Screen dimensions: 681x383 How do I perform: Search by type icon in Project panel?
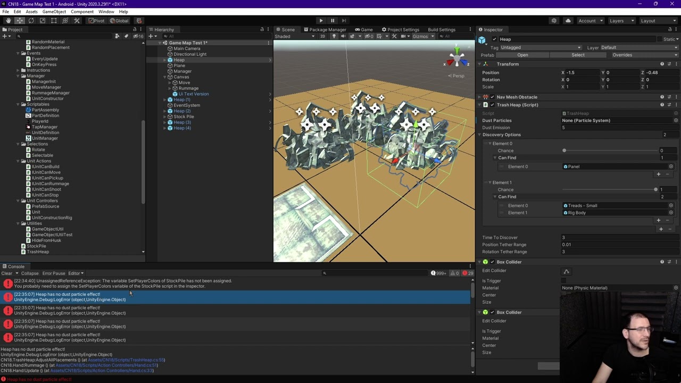tap(117, 36)
